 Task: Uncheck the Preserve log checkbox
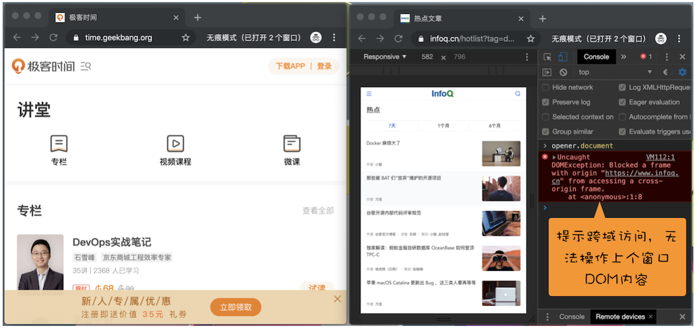(x=545, y=102)
